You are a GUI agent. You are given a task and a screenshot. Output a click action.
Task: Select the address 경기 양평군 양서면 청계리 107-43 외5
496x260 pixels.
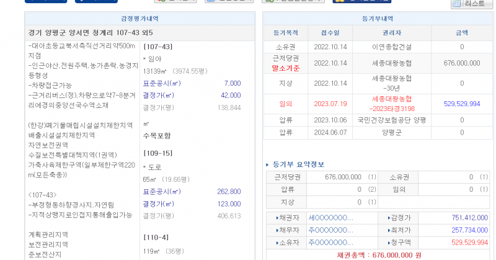pyautogui.click(x=91, y=32)
